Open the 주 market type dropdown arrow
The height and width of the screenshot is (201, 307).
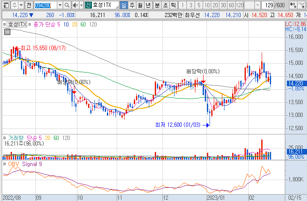tap(21, 5)
